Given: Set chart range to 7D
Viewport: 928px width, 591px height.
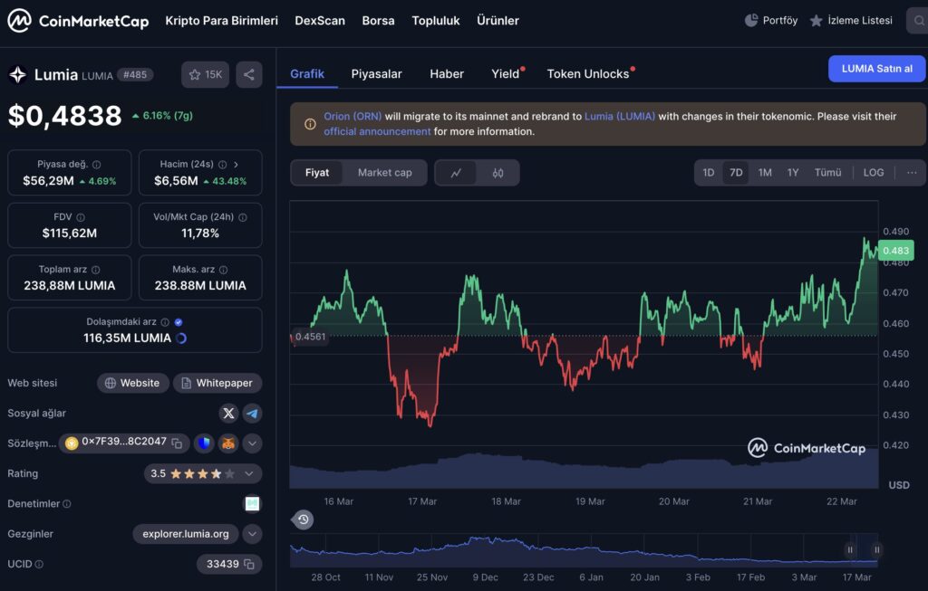Looking at the screenshot, I should 736,173.
